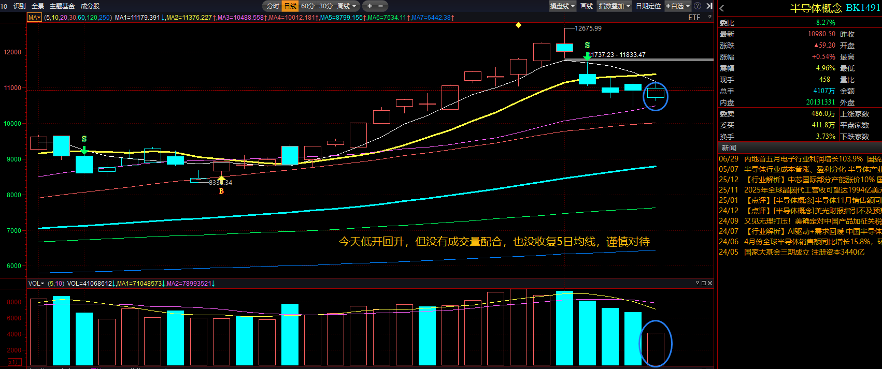Collapse side panel with left chevron icon

tap(722, 8)
